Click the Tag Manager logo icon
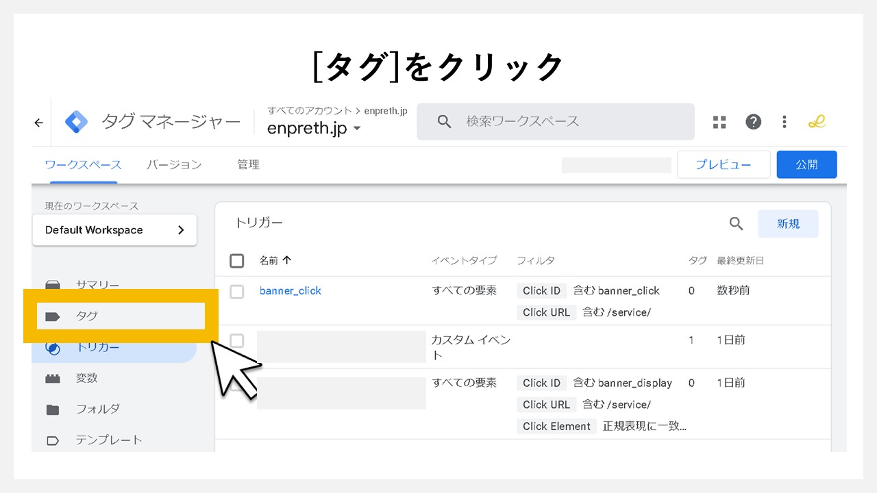This screenshot has height=493, width=877. click(x=76, y=121)
